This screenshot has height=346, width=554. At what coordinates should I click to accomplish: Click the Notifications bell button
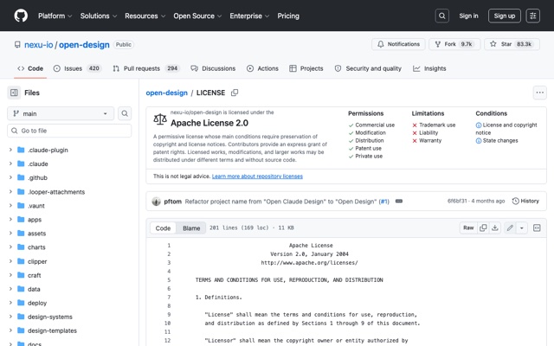[398, 44]
